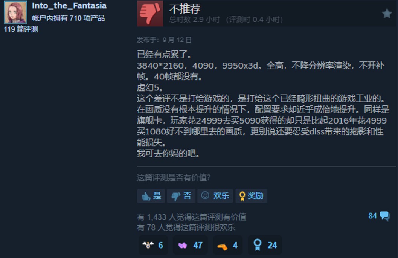Select the winged medal award with 6
This screenshot has height=258, width=398.
[x=153, y=245]
